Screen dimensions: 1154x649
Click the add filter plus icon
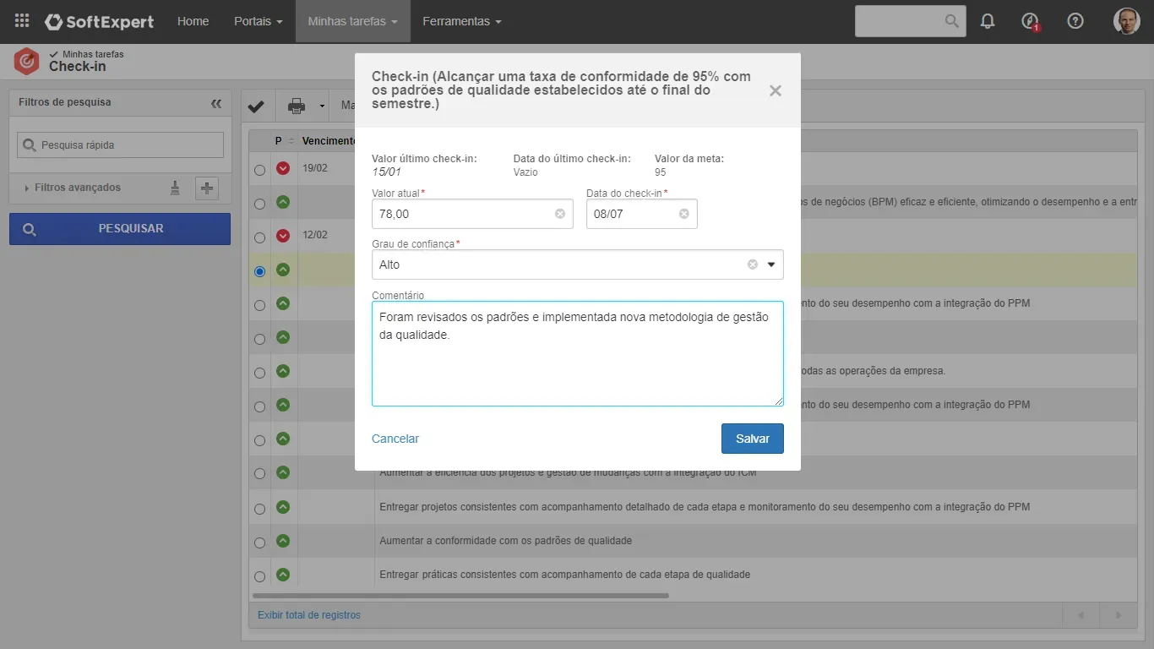tap(207, 188)
